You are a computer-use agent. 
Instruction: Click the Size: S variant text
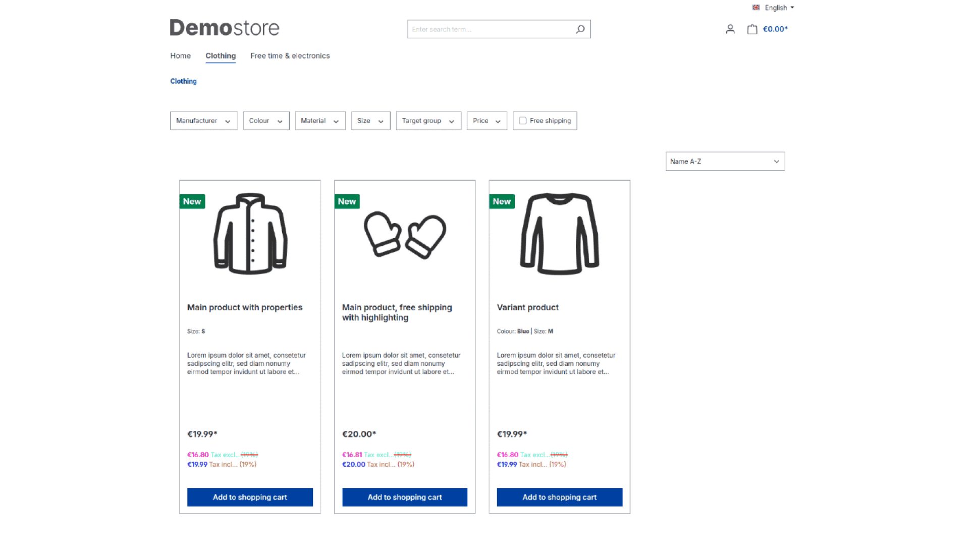tap(196, 332)
